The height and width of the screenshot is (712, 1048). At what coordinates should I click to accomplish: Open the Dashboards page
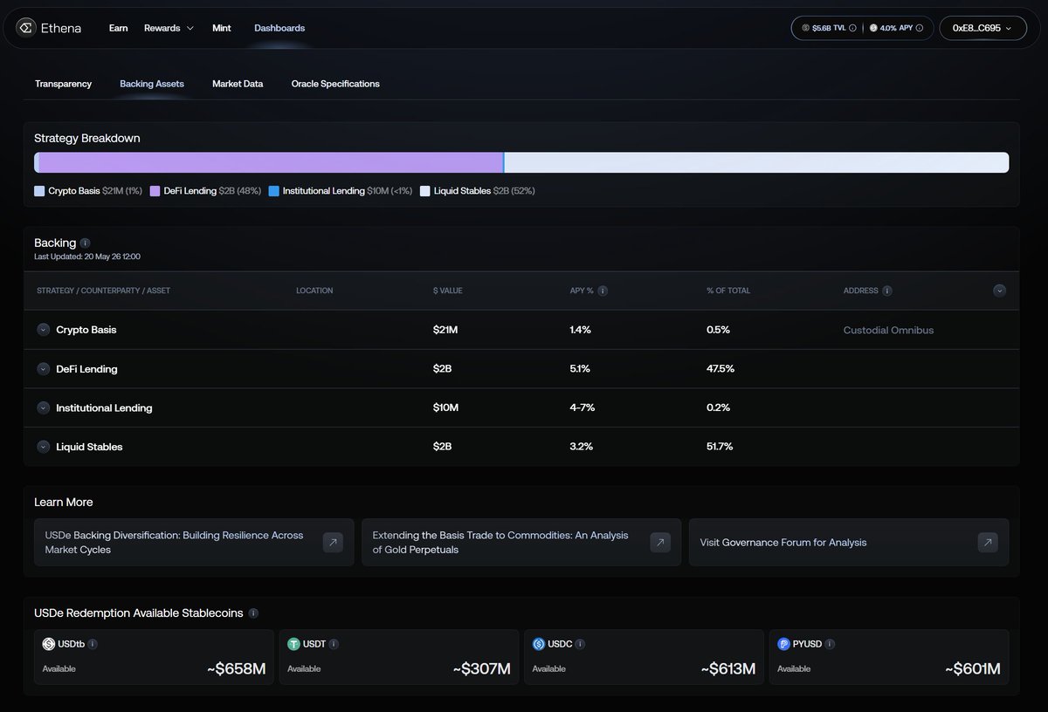[279, 28]
